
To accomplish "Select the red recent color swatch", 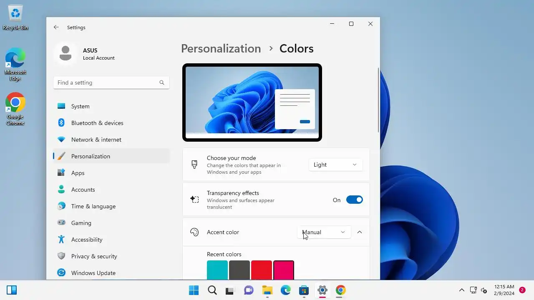I will click(x=262, y=270).
